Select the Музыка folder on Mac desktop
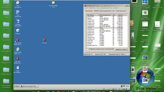 click(6, 25)
